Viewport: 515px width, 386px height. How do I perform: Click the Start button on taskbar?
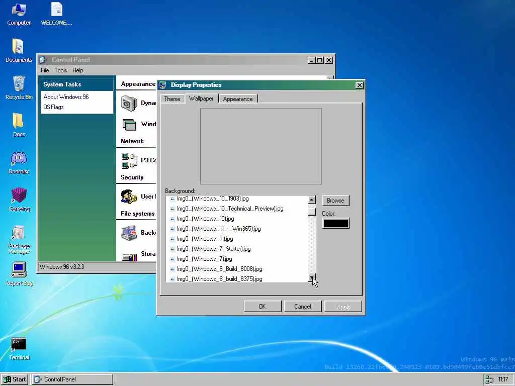(x=15, y=379)
